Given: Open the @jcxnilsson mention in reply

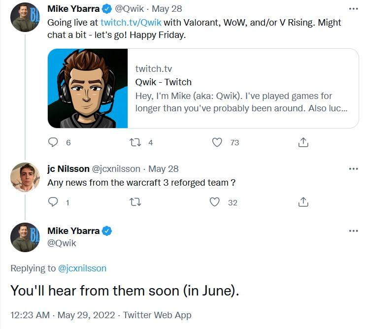Looking at the screenshot, I should click(82, 268).
